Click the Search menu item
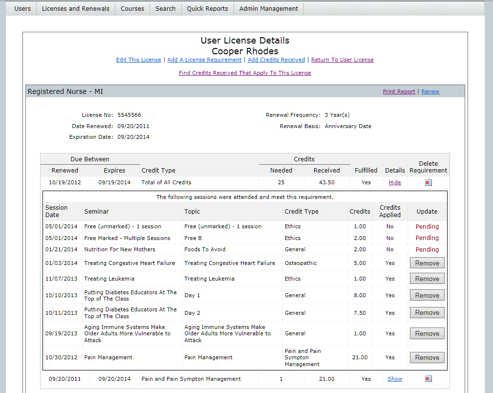The width and height of the screenshot is (493, 393). click(x=166, y=8)
